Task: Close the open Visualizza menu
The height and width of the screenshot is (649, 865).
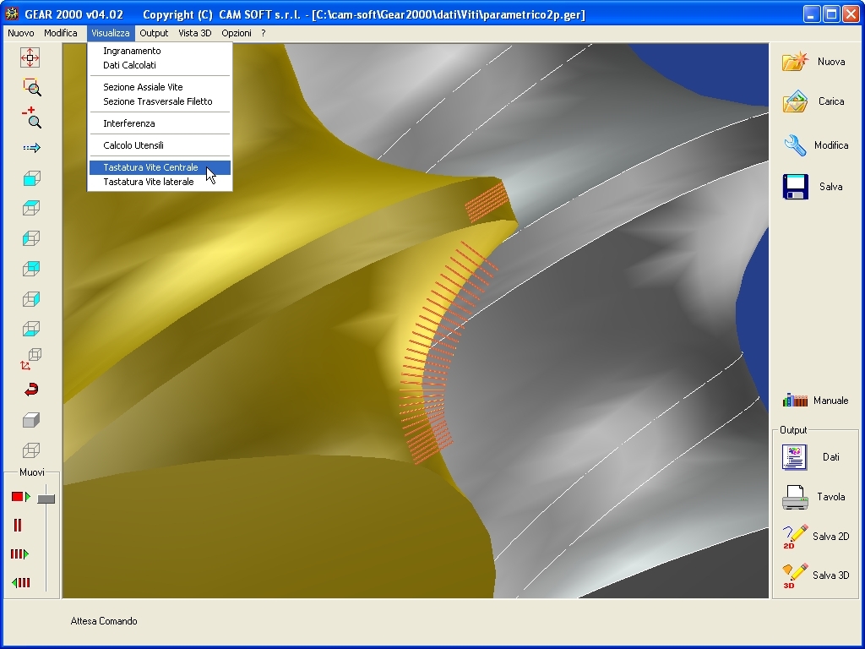Action: [111, 33]
